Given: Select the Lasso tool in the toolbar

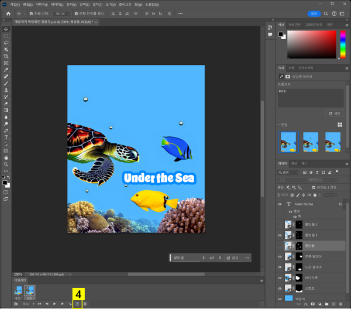Looking at the screenshot, I should 6,43.
